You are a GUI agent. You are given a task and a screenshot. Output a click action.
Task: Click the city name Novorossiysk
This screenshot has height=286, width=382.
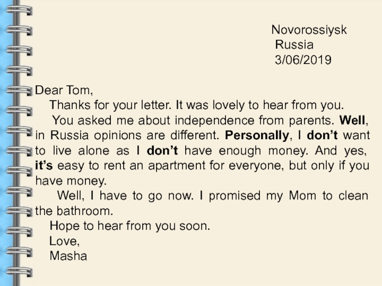click(309, 31)
